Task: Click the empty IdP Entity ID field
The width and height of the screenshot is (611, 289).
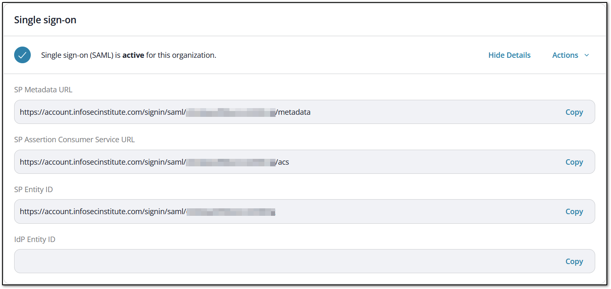Action: 249,261
